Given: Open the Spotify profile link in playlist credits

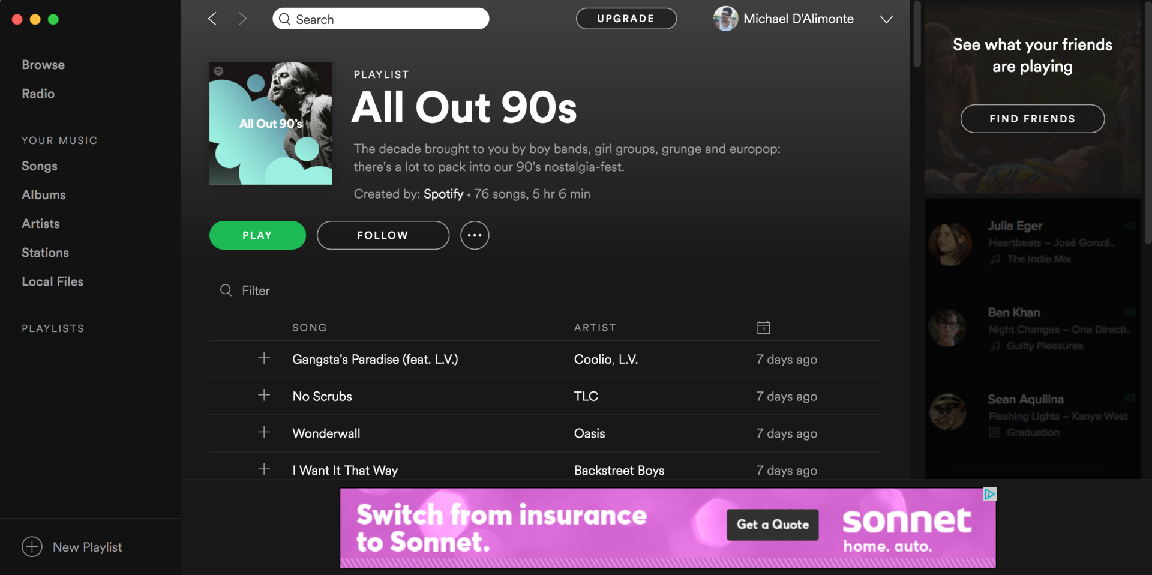Looking at the screenshot, I should coord(443,194).
